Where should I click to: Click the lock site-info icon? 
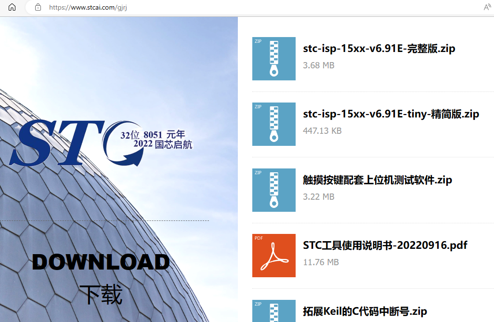coord(38,7)
